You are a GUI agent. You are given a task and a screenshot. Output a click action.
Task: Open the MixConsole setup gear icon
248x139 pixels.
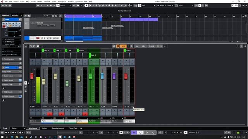245,46
